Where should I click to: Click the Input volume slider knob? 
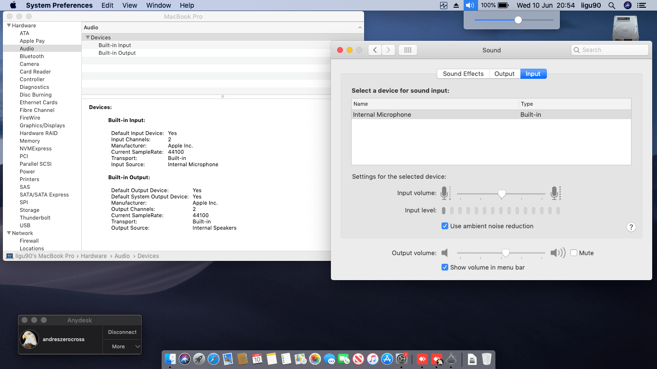(x=502, y=194)
